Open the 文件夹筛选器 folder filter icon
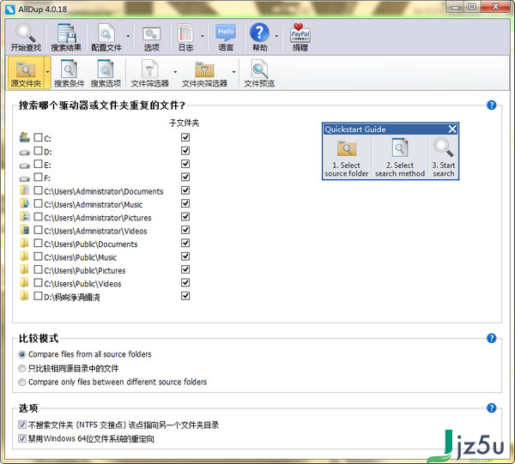515x464 pixels. click(204, 73)
